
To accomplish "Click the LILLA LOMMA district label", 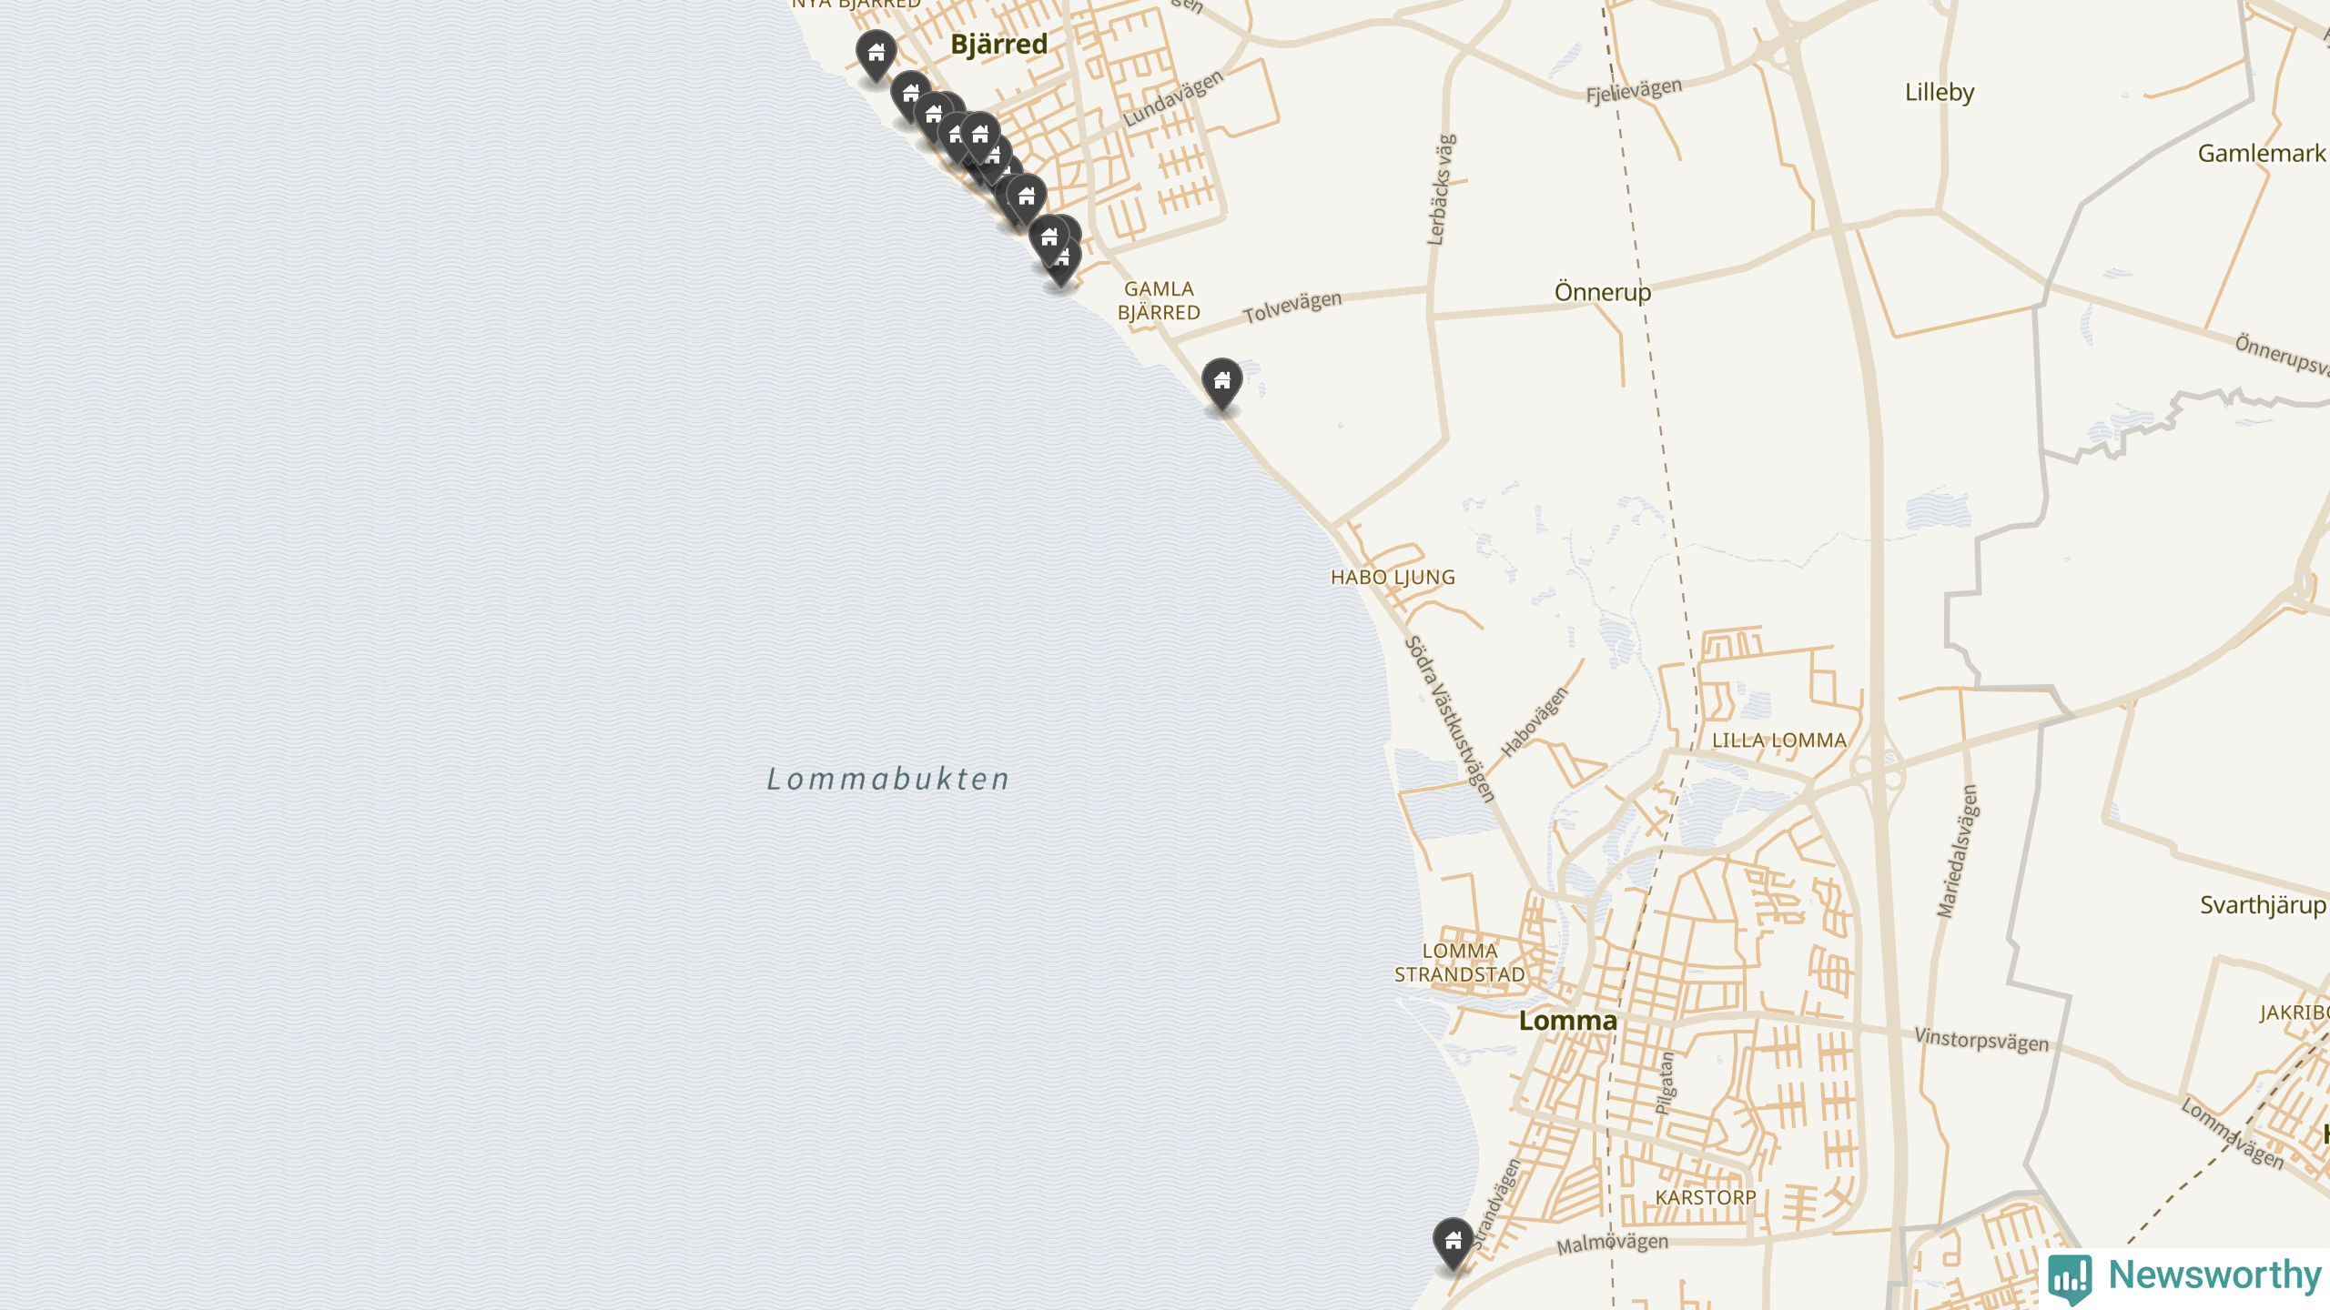I will [x=1779, y=741].
